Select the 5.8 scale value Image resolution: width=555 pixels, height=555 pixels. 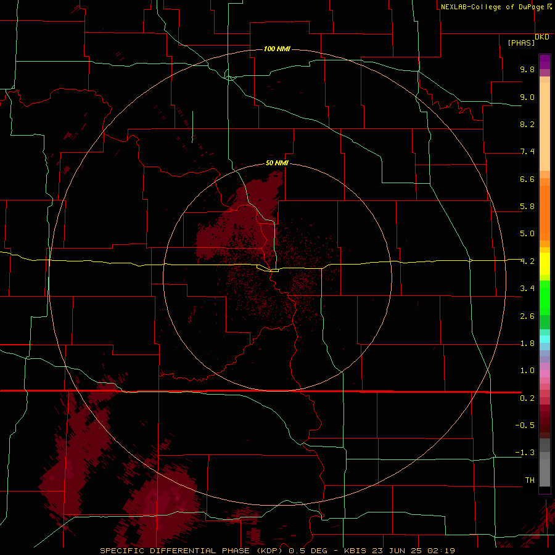(527, 207)
